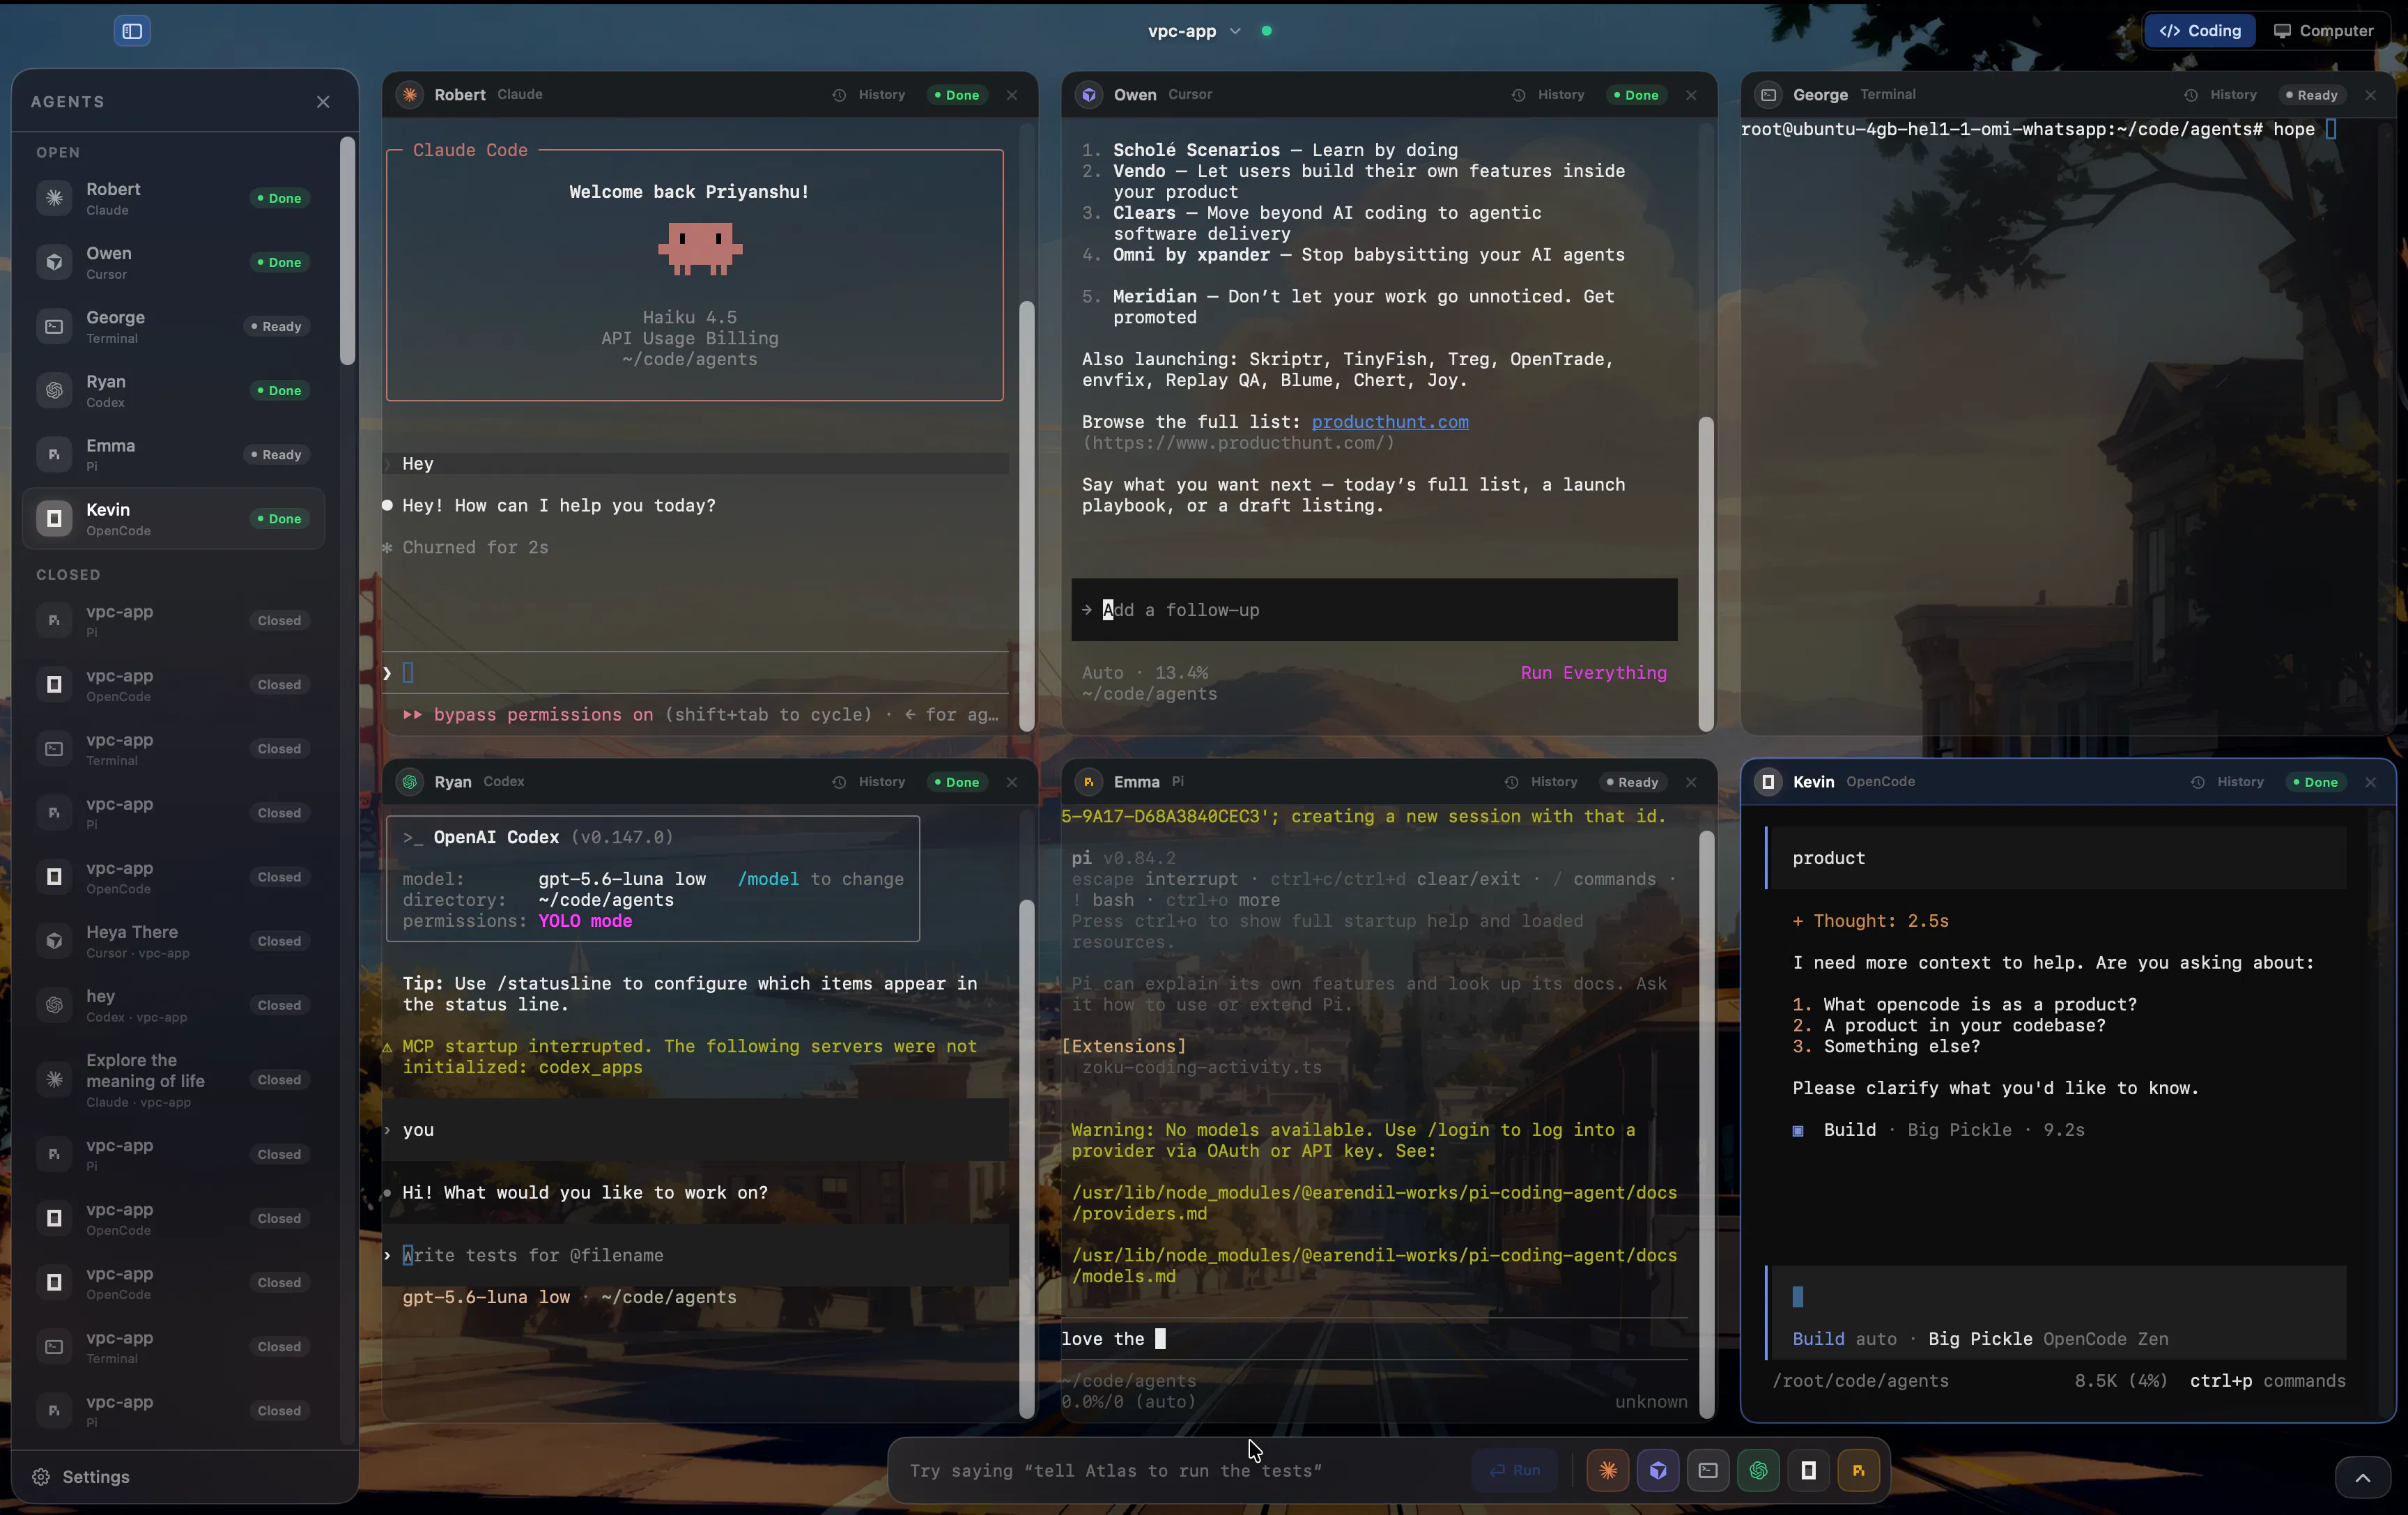2408x1515 pixels.
Task: Switch to the Computer tab
Action: (2323, 31)
